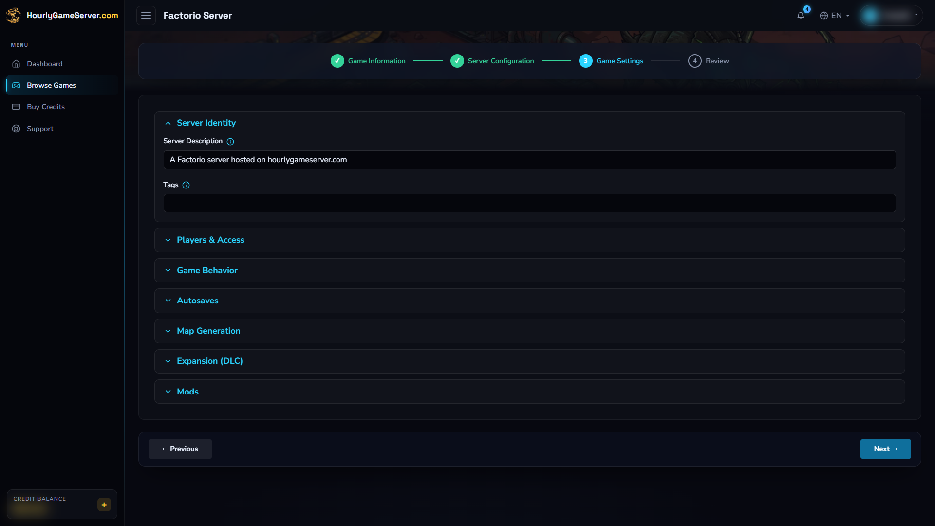Toggle the hamburger sidebar menu
The width and height of the screenshot is (935, 526).
point(146,16)
